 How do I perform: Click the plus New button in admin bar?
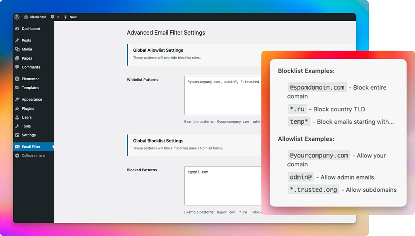click(x=70, y=17)
